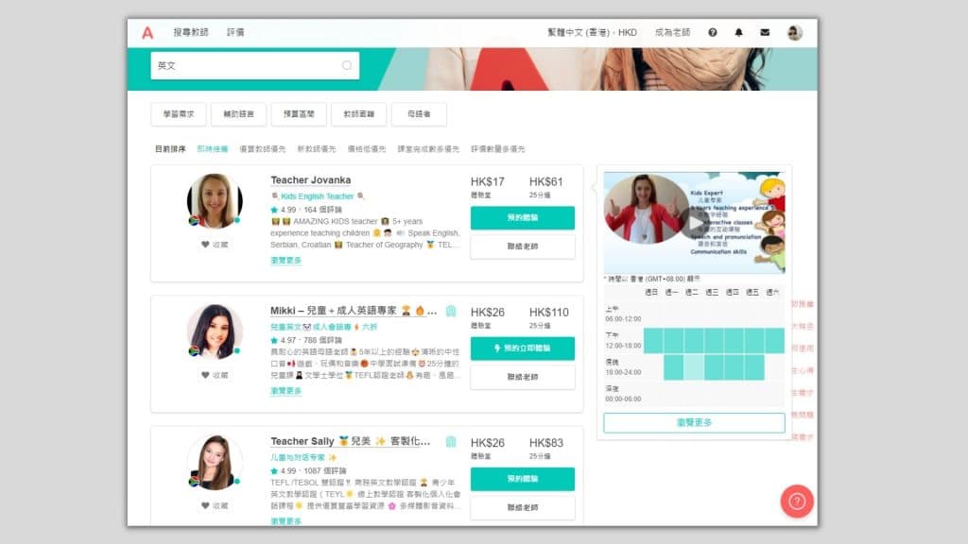
Task: Open the red help chat bubble
Action: click(x=796, y=501)
